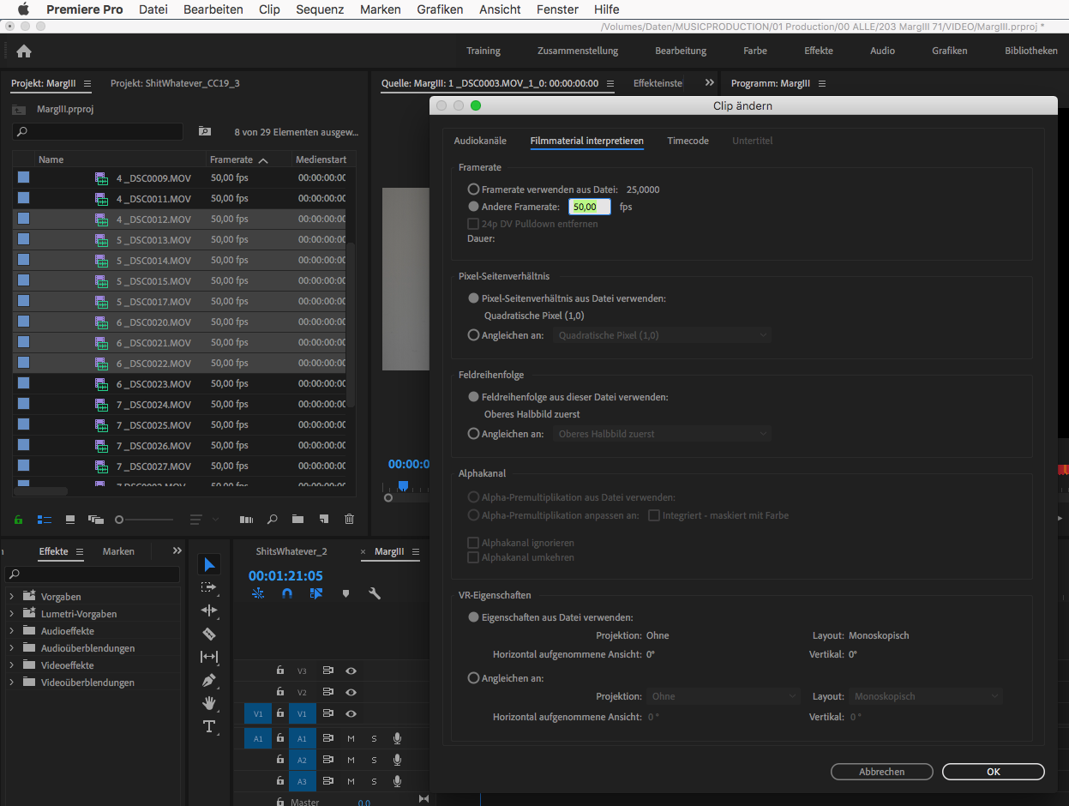Choose the Ripple Edit tool
This screenshot has width=1069, height=806.
click(209, 611)
